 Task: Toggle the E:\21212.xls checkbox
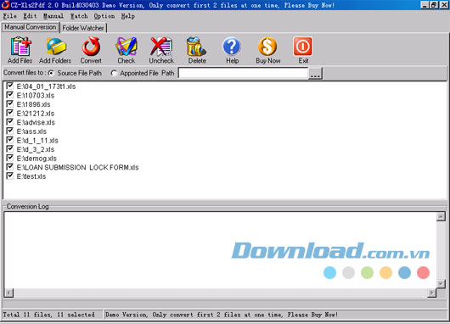tap(10, 113)
